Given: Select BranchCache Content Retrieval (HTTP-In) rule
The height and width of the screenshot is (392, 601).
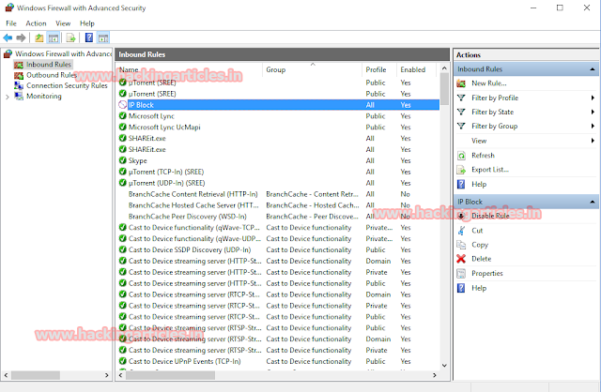Looking at the screenshot, I should [279, 194].
